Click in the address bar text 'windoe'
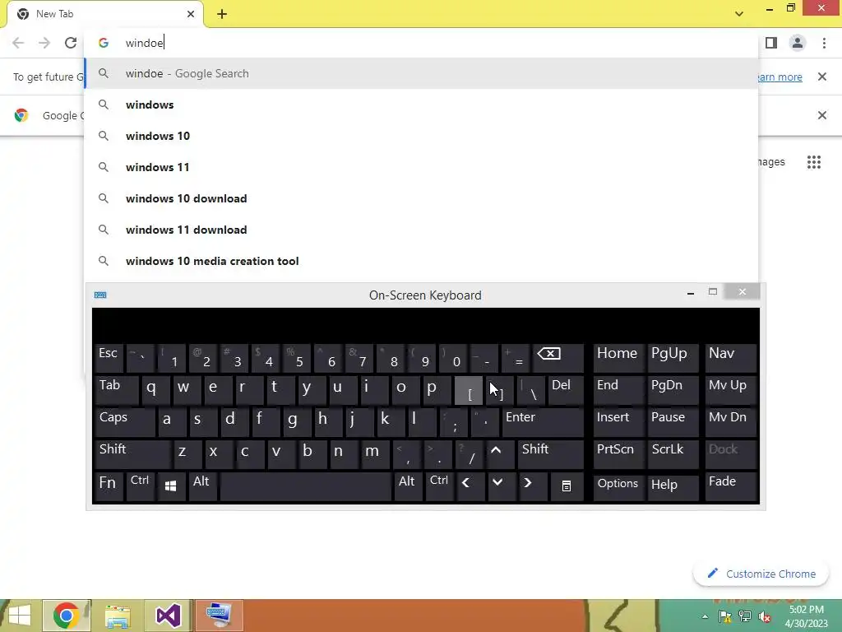The height and width of the screenshot is (632, 842). [144, 43]
